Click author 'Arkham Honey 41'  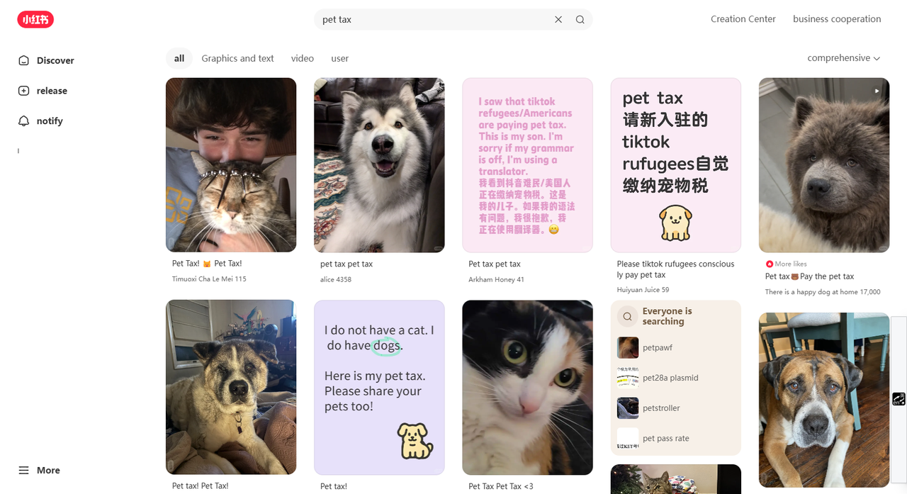pos(496,279)
